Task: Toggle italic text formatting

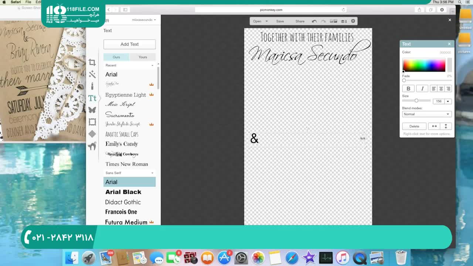Action: click(x=422, y=89)
